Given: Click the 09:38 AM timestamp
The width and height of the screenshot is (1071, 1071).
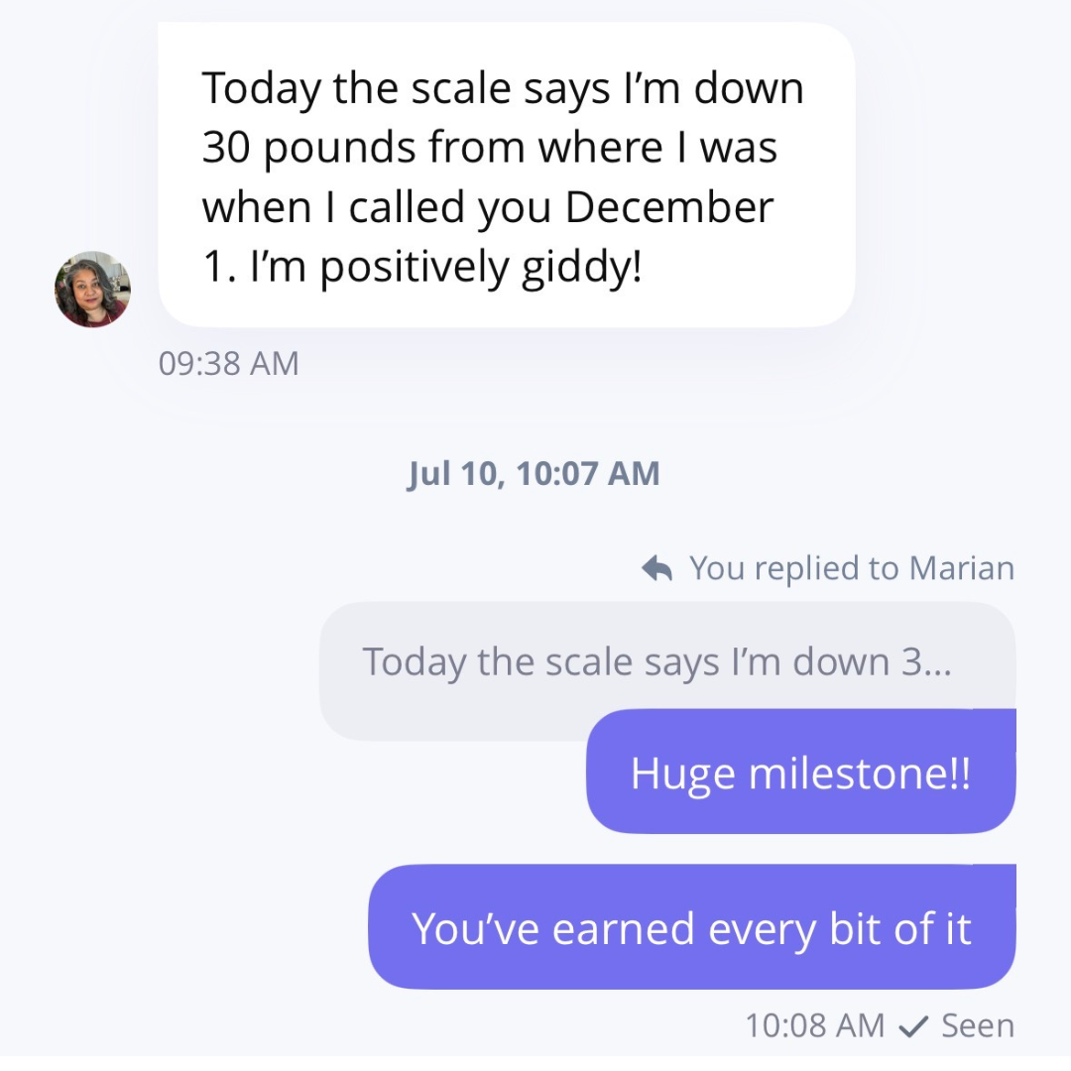Looking at the screenshot, I should coord(229,363).
